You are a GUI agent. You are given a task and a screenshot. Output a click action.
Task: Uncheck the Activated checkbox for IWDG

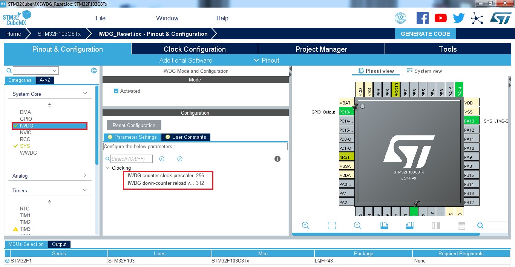116,91
